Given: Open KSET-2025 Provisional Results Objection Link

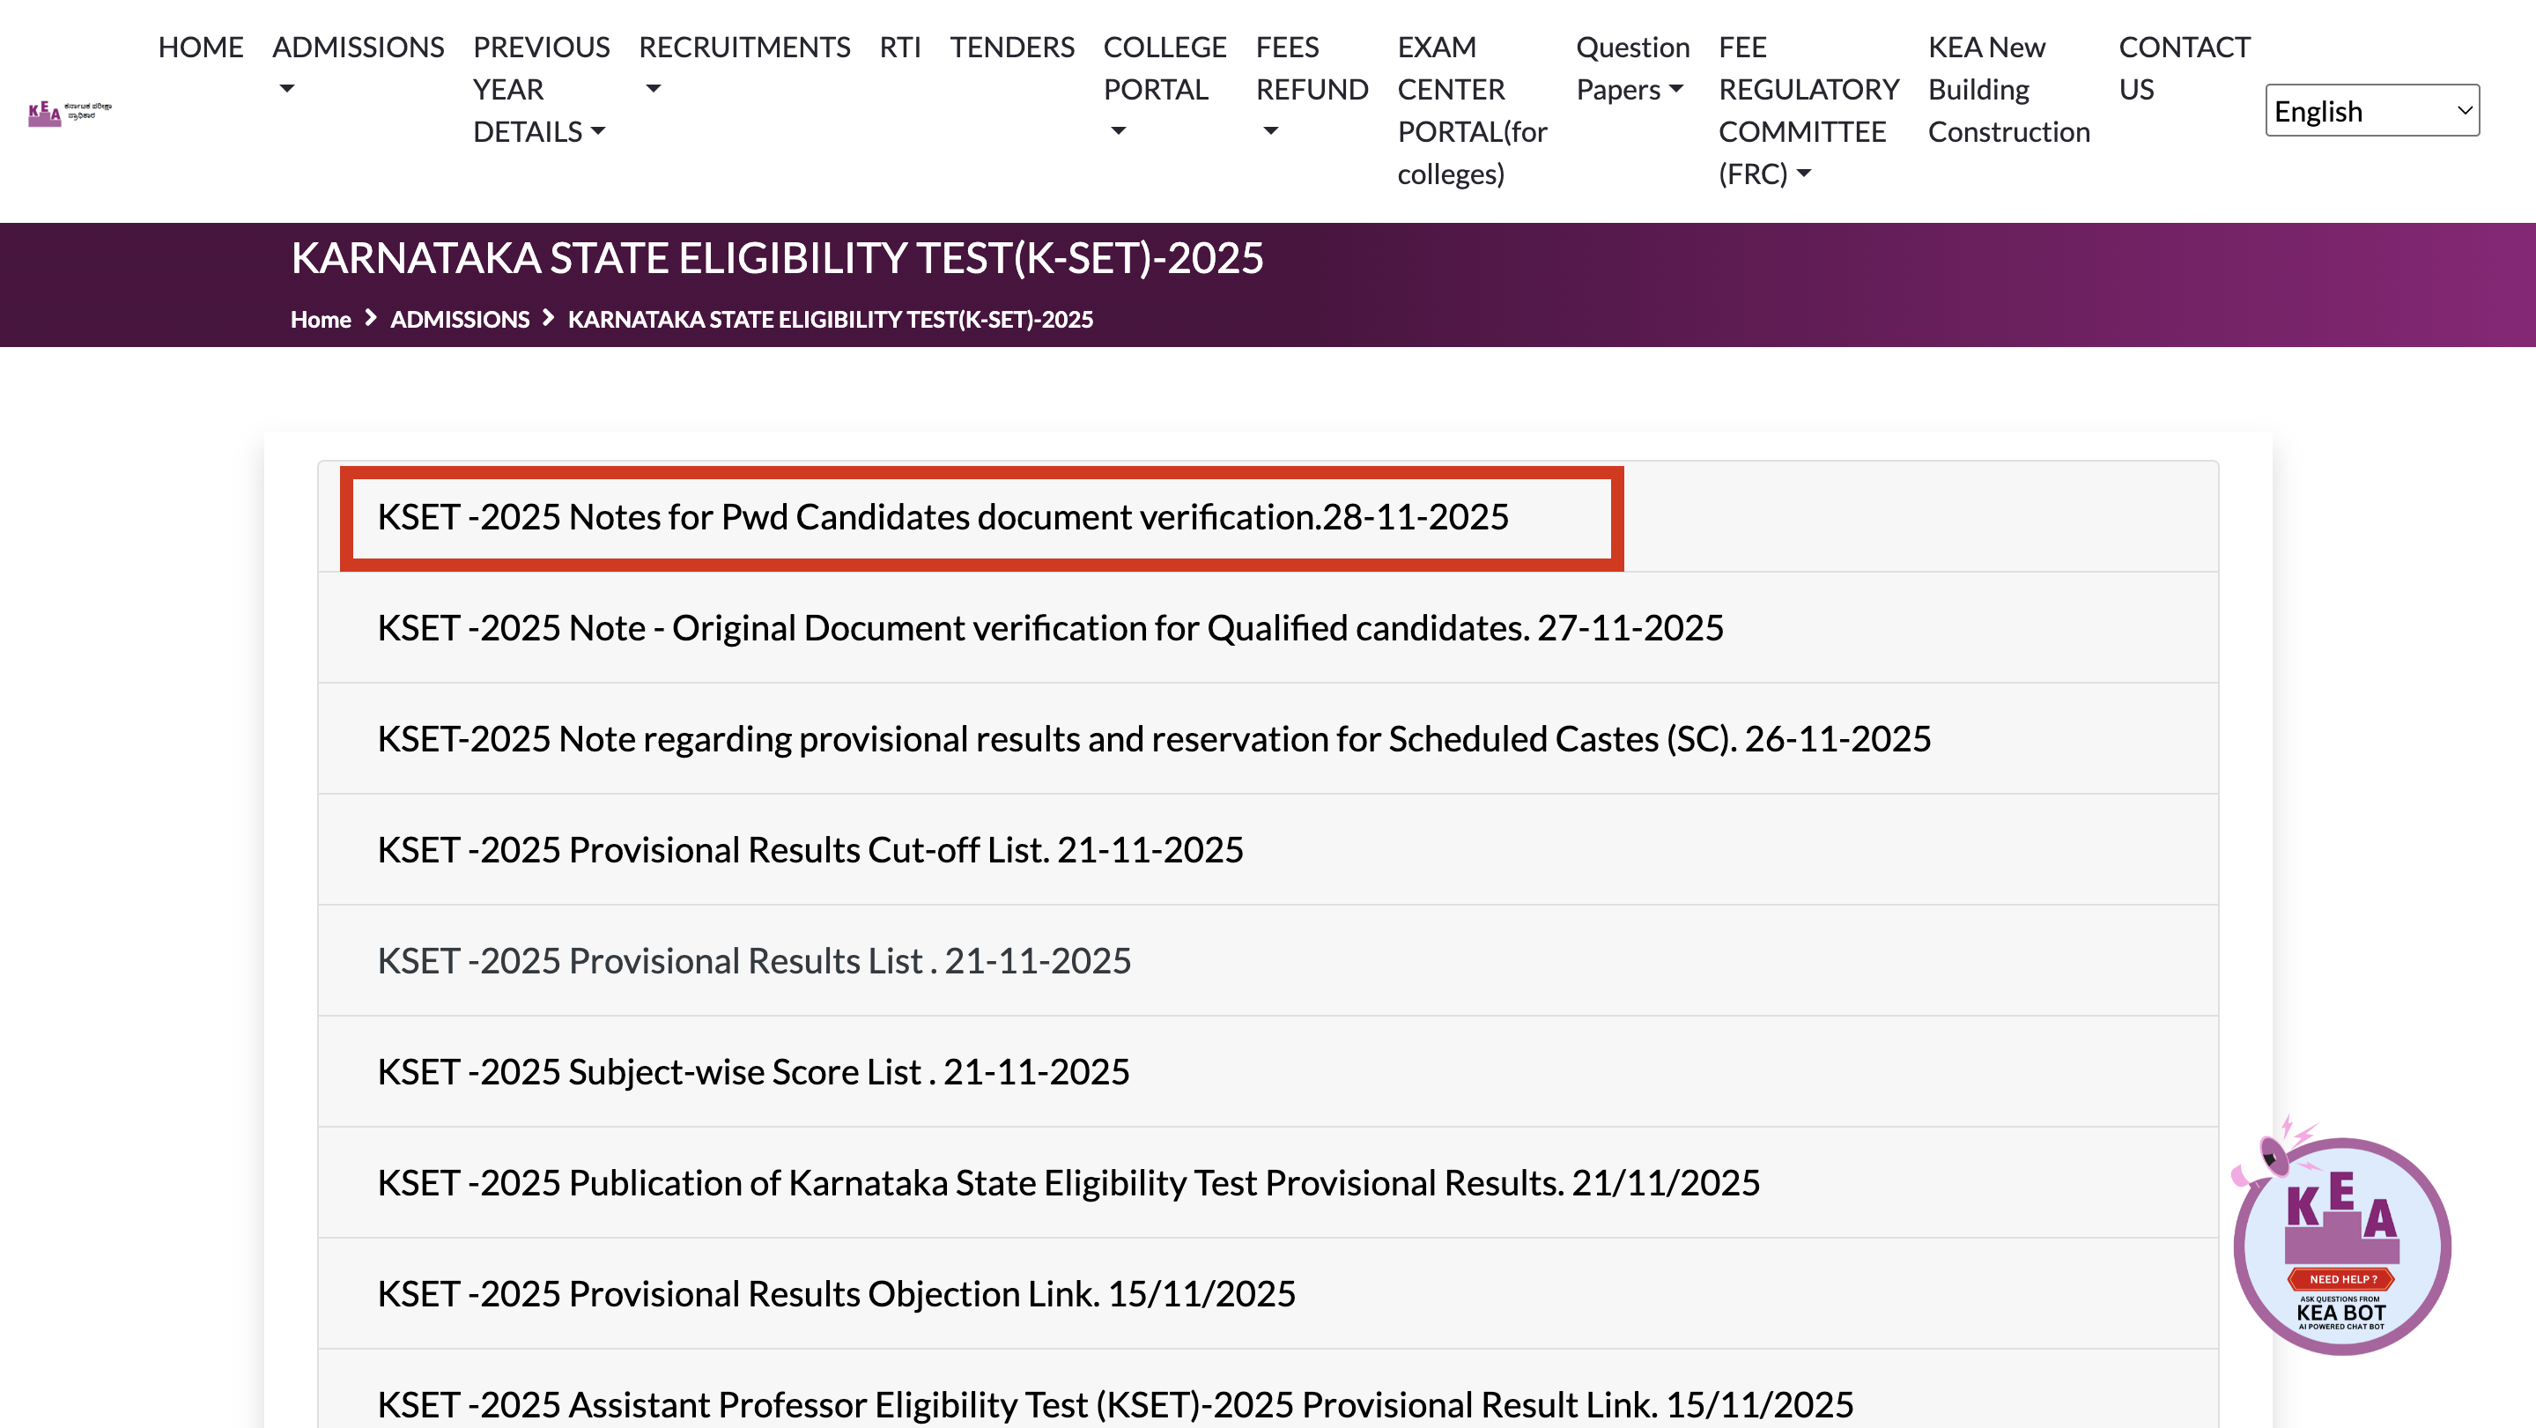Looking at the screenshot, I should (x=837, y=1293).
